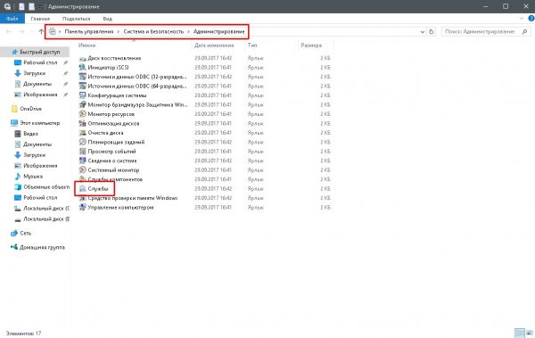This screenshot has height=338, width=535.
Task: Open Монитор ресурсов icon
Action: [83, 114]
